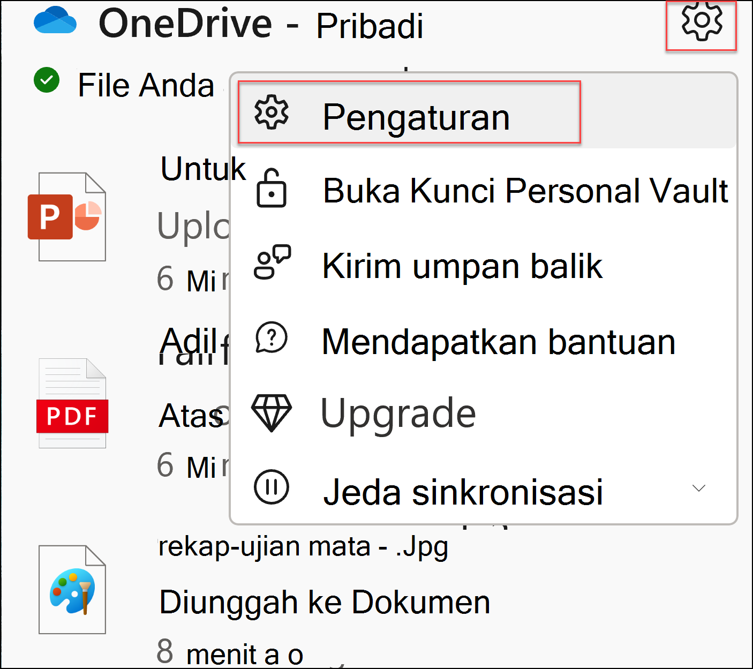This screenshot has width=753, height=669.
Task: Choose Buka Kunci Personal Vault
Action: 484,190
